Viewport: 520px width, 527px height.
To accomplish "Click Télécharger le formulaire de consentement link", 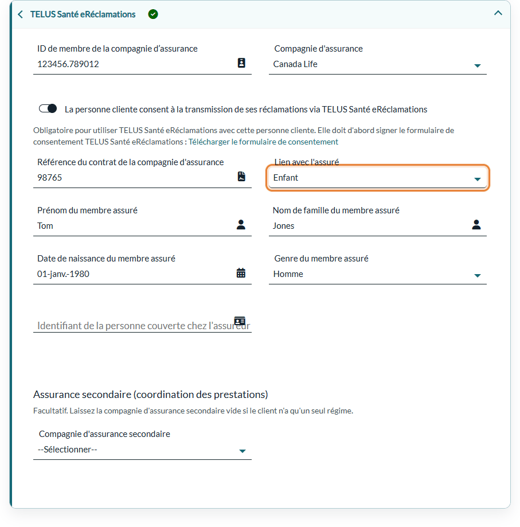I will pyautogui.click(x=263, y=142).
